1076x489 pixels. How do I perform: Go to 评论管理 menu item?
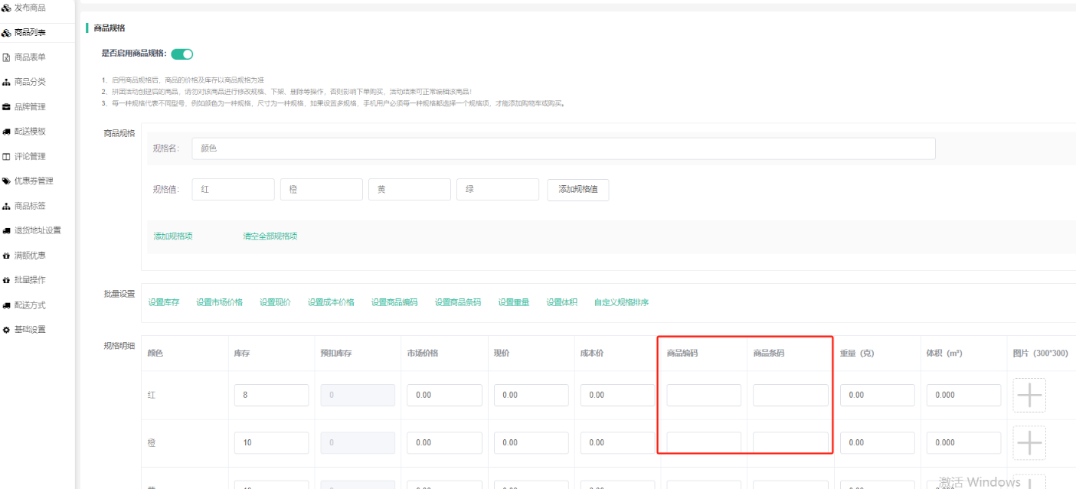[x=30, y=156]
